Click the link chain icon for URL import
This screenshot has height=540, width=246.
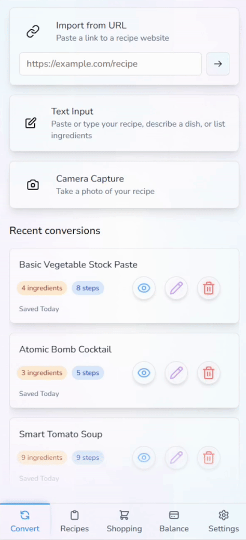(x=33, y=31)
